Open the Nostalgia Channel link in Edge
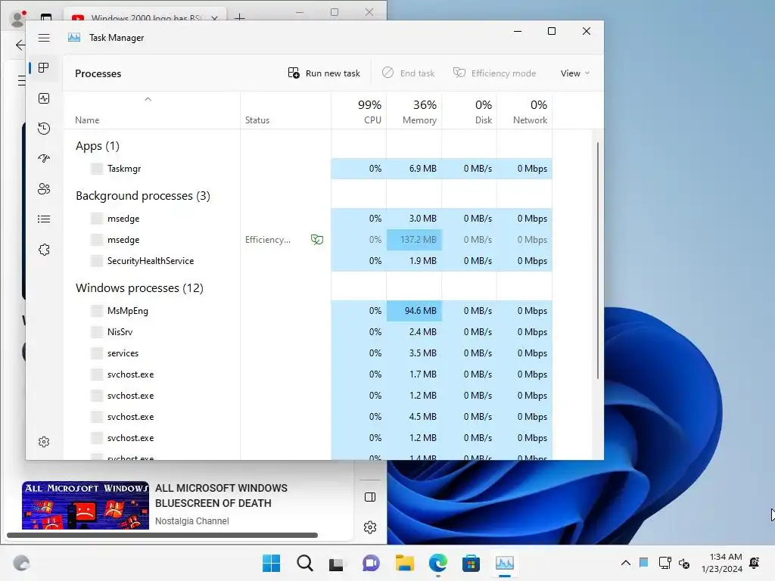Image resolution: width=775 pixels, height=581 pixels. point(191,520)
